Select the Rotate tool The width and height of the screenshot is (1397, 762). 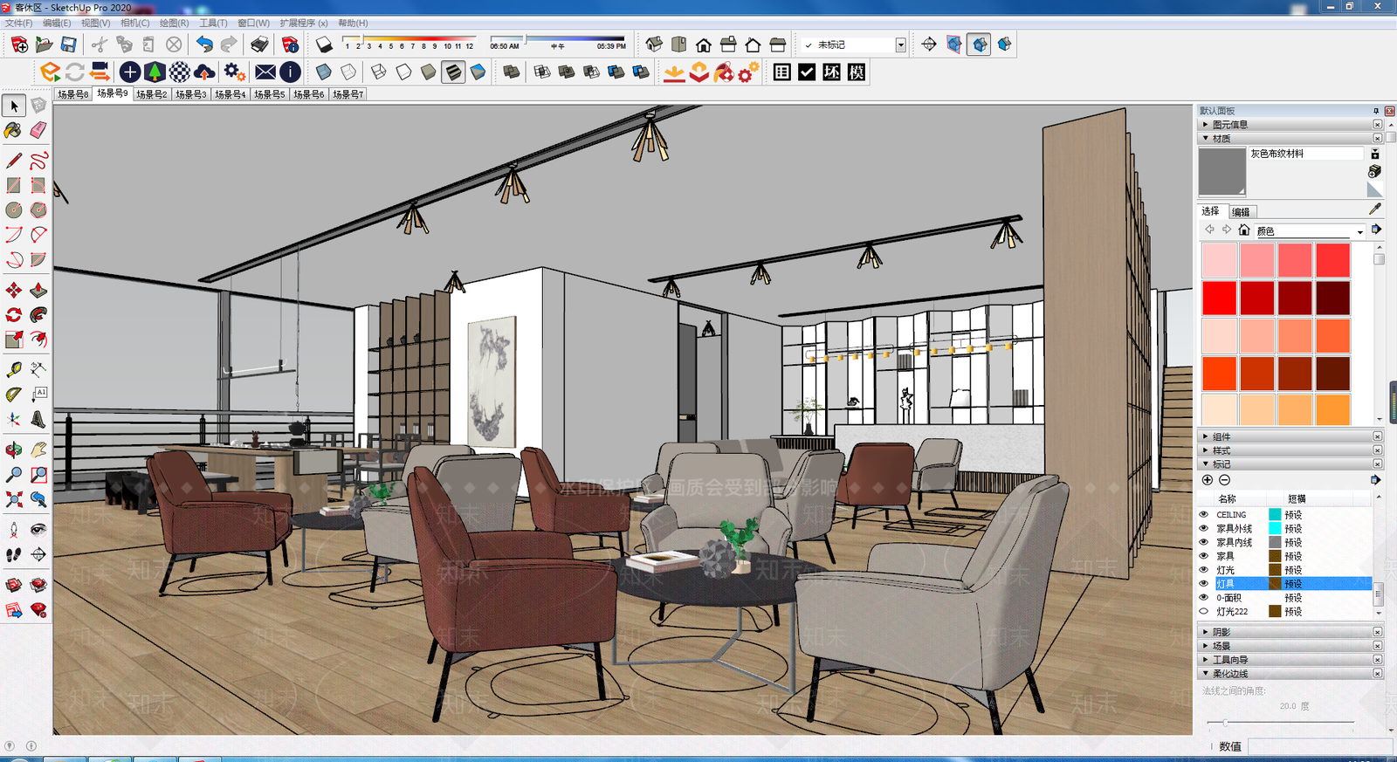(14, 314)
